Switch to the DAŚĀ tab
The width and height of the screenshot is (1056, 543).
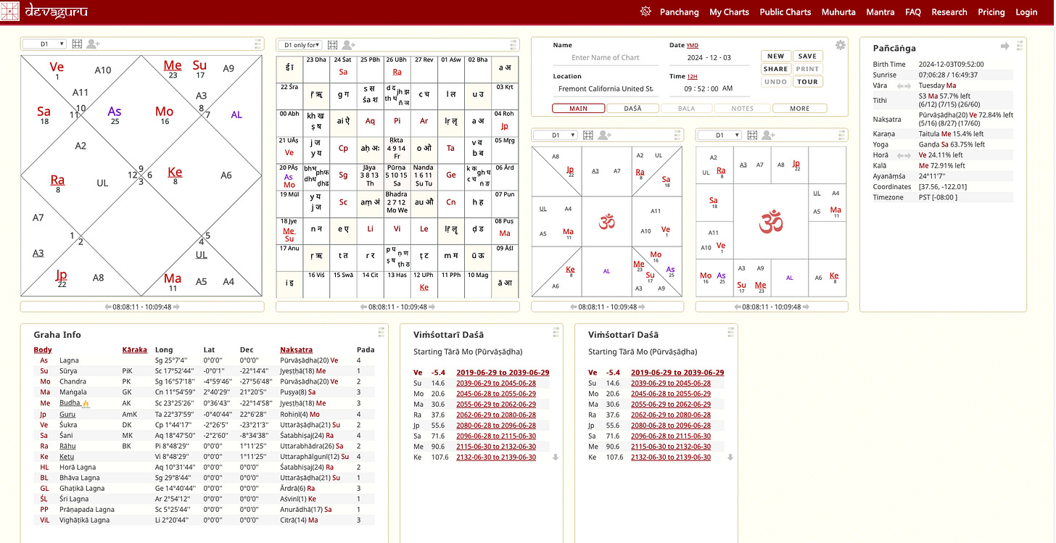(x=632, y=109)
